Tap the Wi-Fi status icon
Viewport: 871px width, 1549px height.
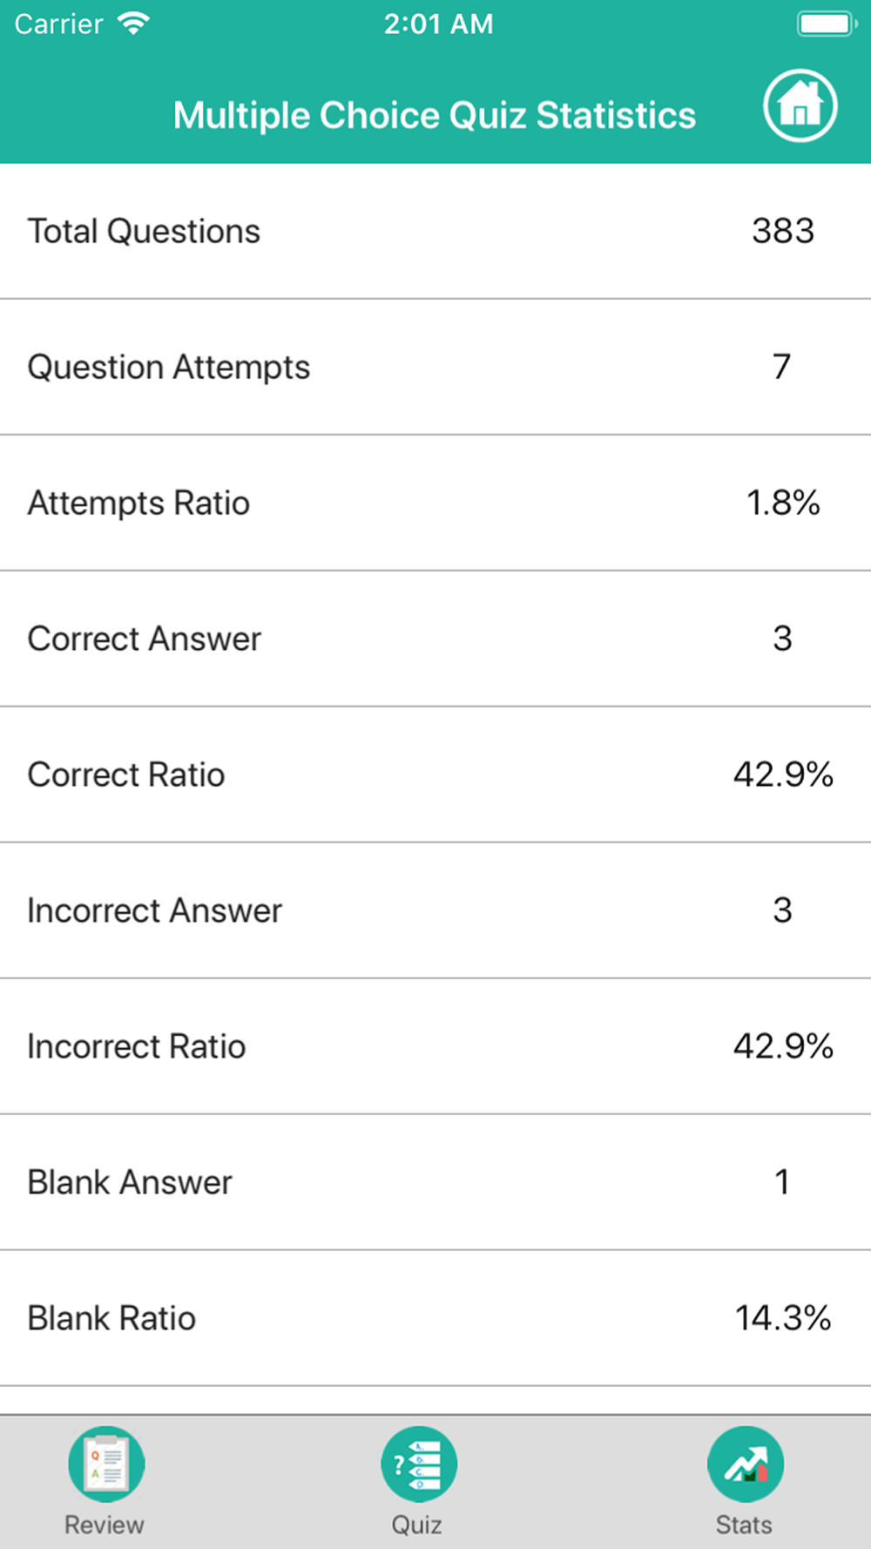133,24
